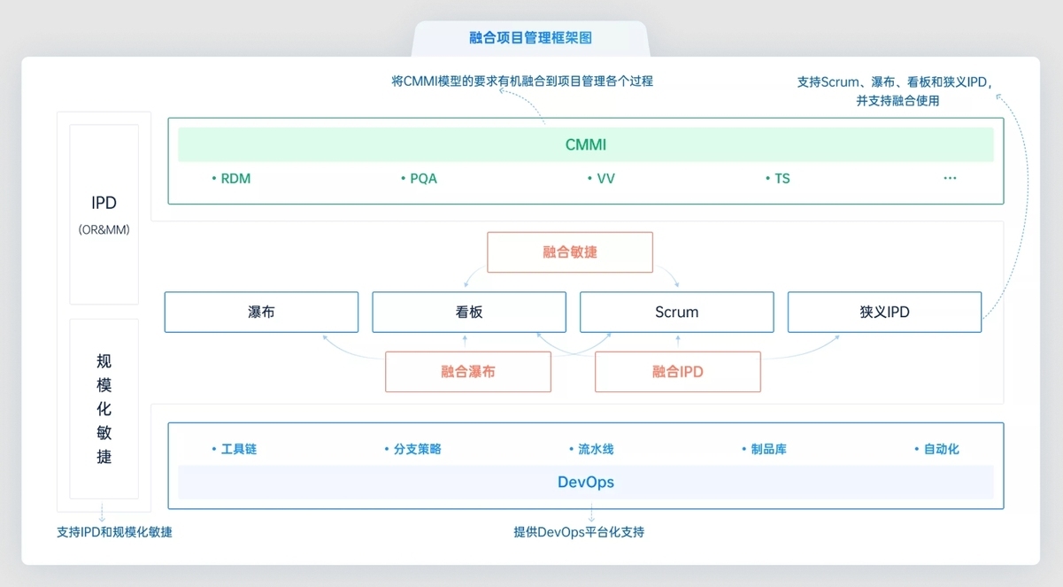
Task: Click the 制品库 item above the DevOps bar
Action: (764, 449)
